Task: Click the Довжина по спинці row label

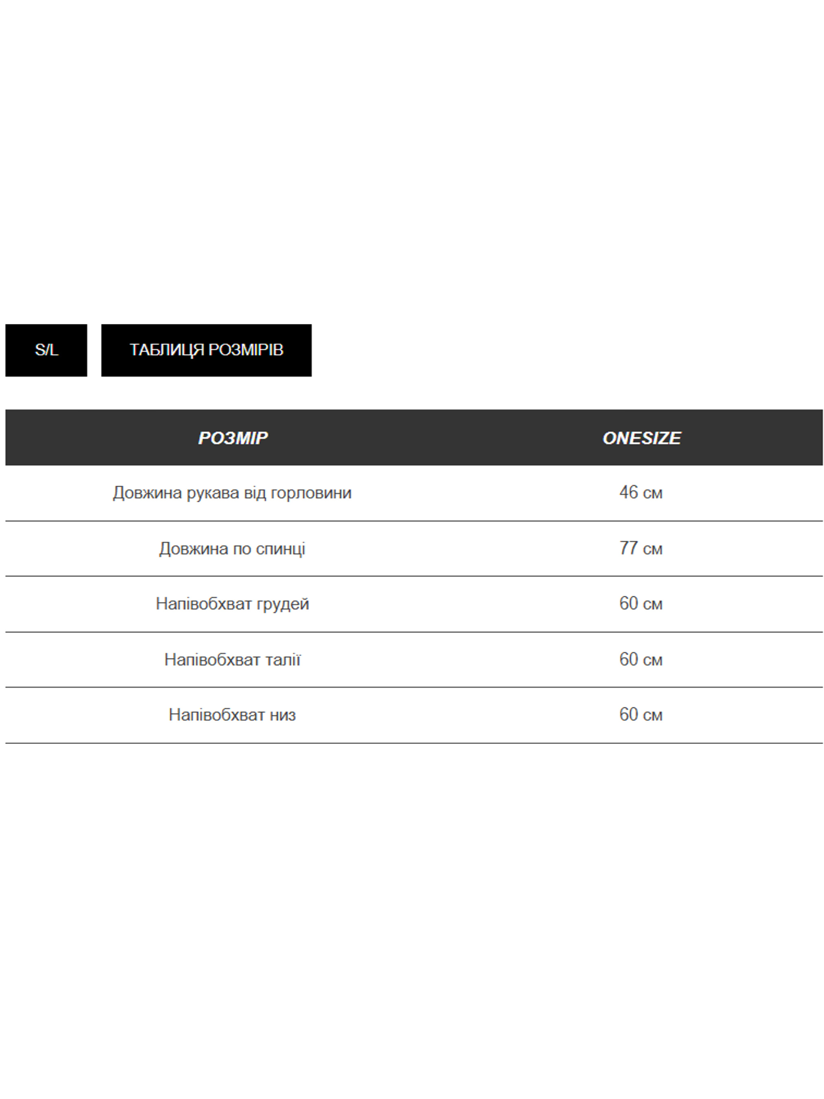Action: point(232,549)
